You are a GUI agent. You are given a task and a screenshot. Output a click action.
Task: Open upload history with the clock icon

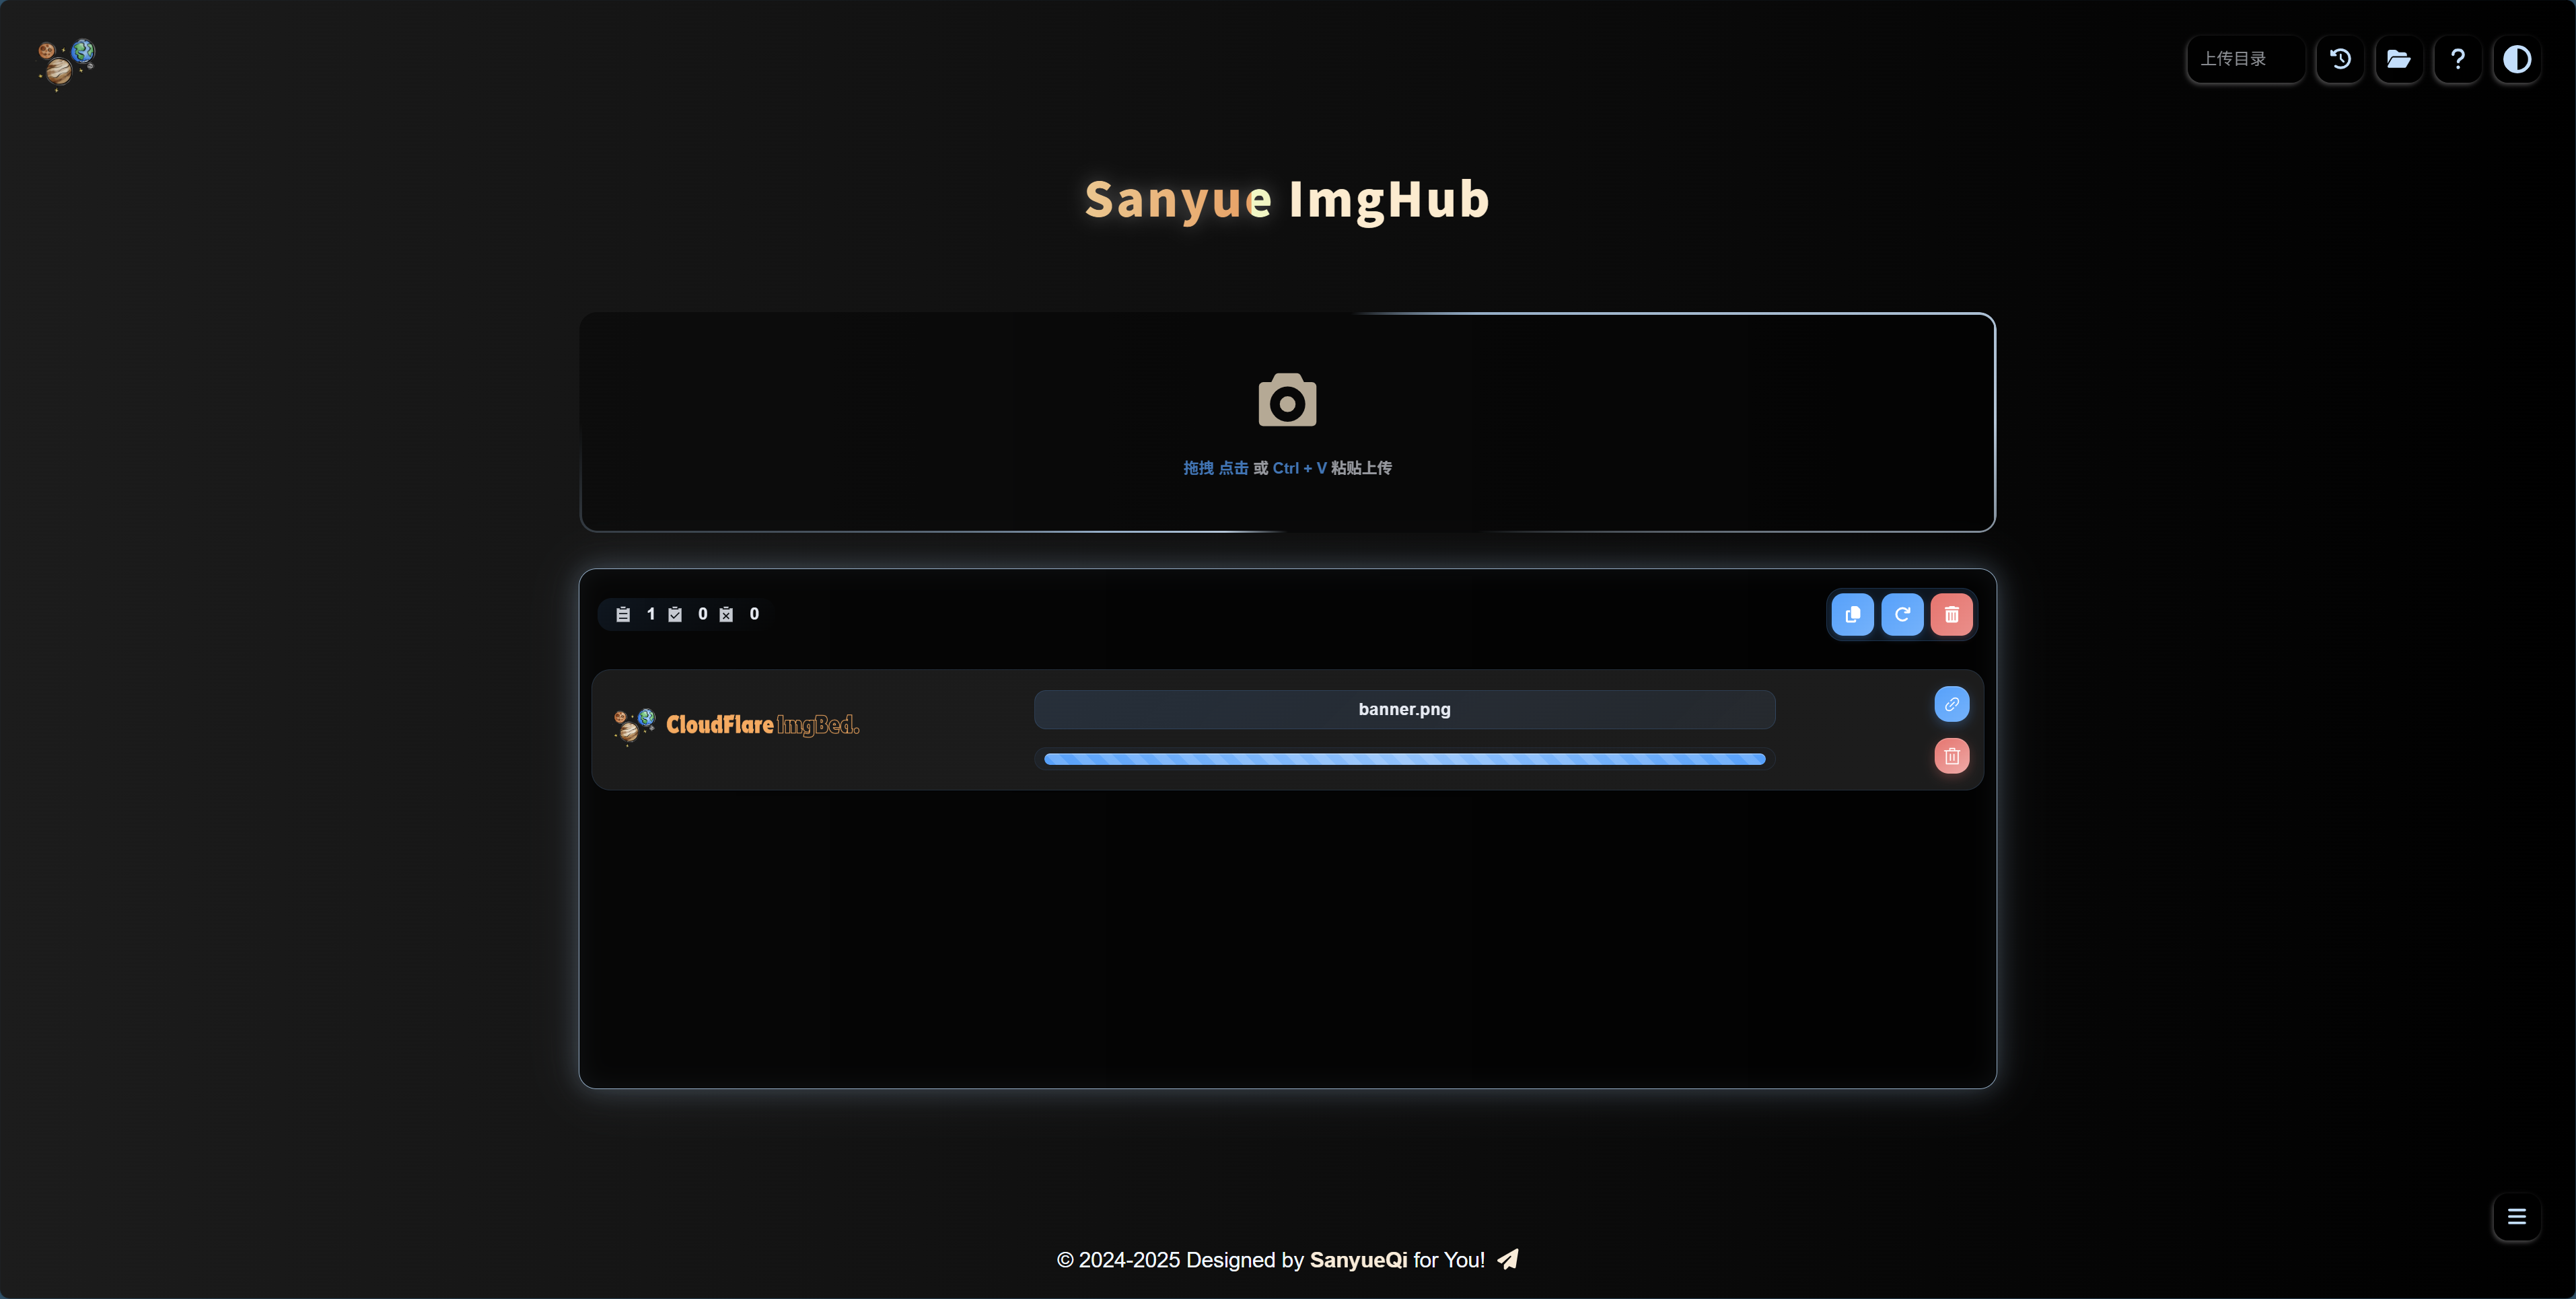coord(2340,59)
